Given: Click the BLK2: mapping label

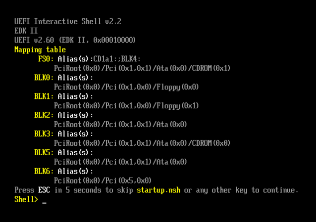Looking at the screenshot, I should click(44, 115).
